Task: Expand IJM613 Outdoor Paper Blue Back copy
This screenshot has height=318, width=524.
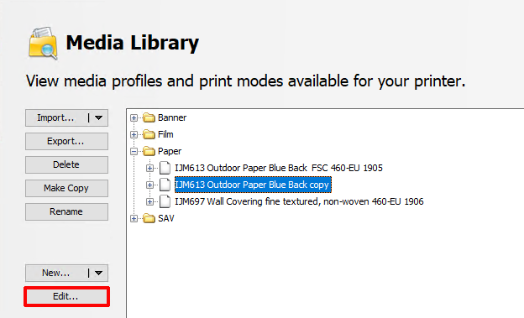Action: (x=149, y=185)
